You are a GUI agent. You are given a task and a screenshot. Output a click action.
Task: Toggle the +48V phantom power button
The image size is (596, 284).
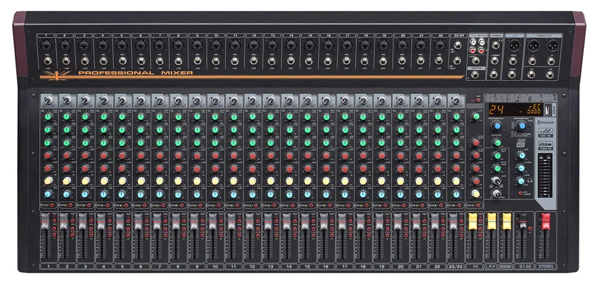478,100
